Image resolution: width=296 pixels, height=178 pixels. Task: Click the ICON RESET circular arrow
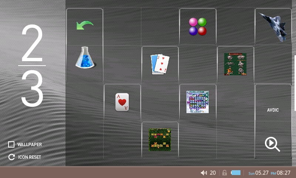(x=11, y=157)
